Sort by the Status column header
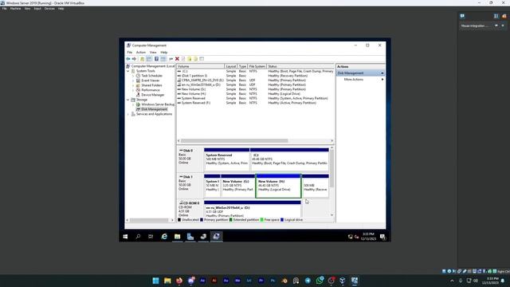The image size is (510, 287). coord(300,66)
